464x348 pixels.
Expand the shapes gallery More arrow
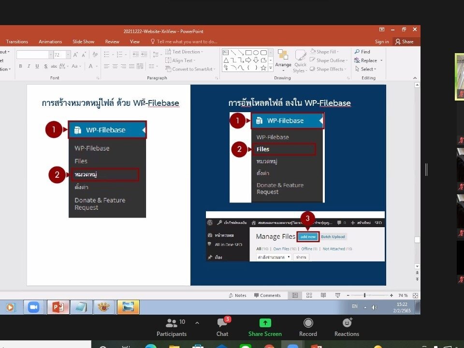271,69
